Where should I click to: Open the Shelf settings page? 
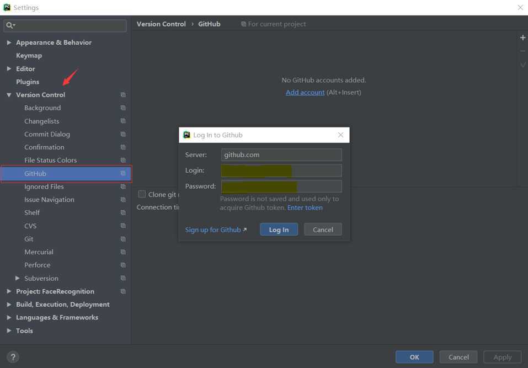coord(32,213)
